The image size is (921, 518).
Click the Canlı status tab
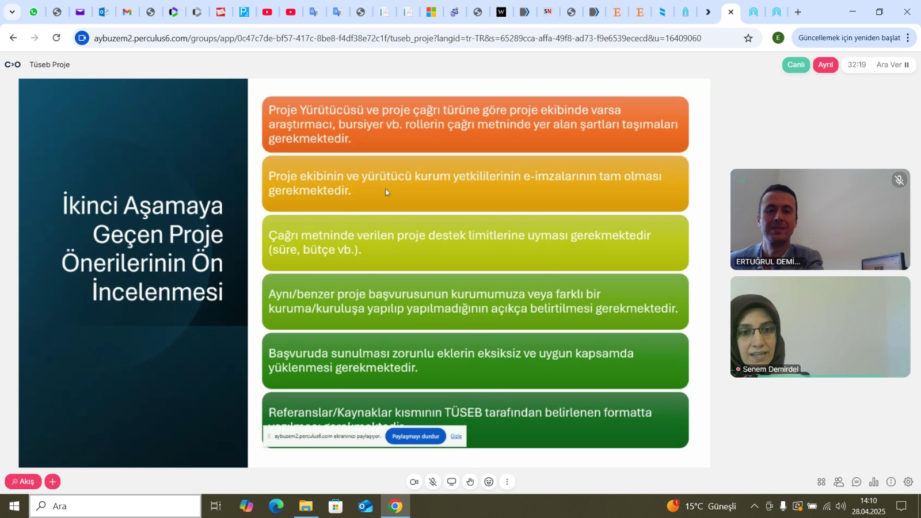(x=796, y=65)
